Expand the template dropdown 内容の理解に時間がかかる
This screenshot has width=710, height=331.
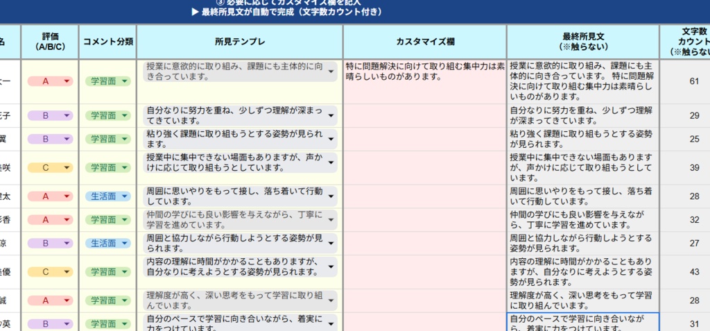pos(240,267)
